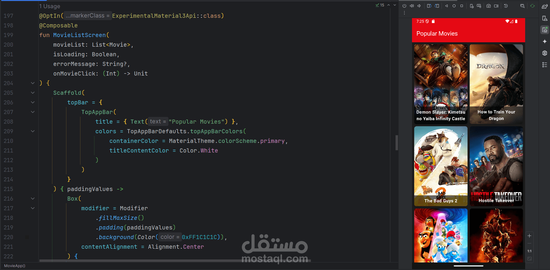Screen dimensions: 550x270
Task: Click the green sync refresh icon
Action: (x=532, y=6)
